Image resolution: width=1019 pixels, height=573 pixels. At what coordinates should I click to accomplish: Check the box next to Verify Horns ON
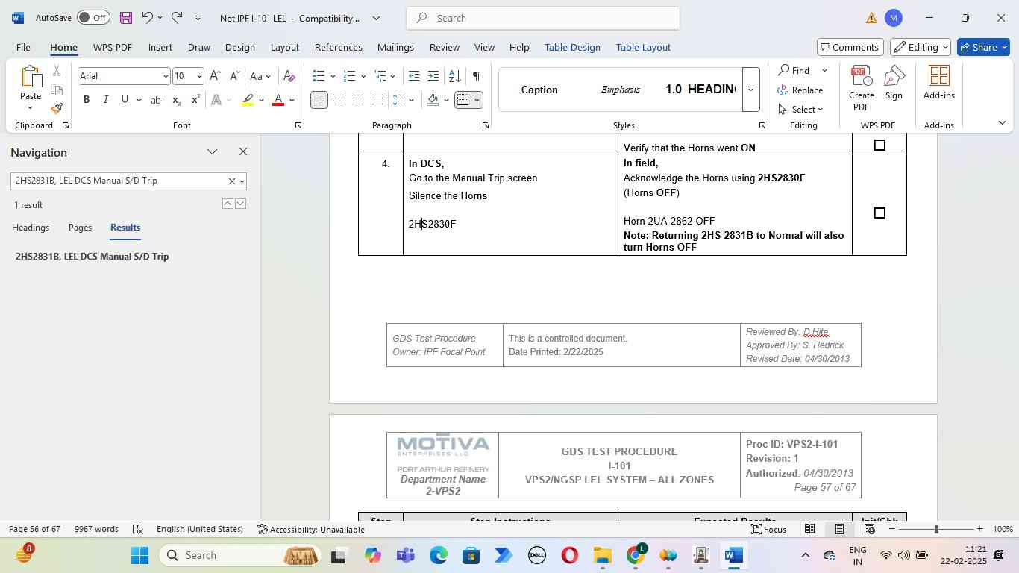[880, 145]
